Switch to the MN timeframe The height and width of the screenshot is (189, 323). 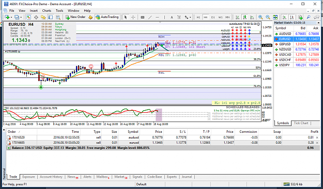227,17
